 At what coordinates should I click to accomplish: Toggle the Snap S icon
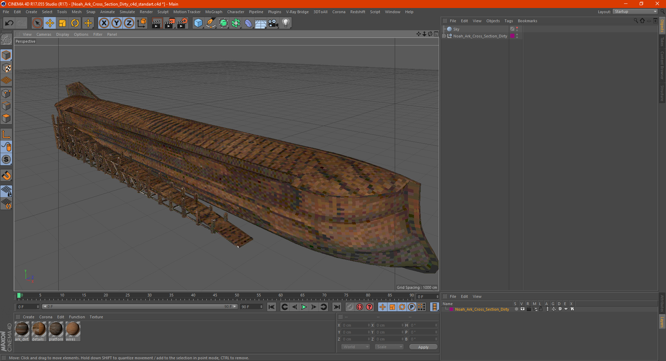click(6, 160)
